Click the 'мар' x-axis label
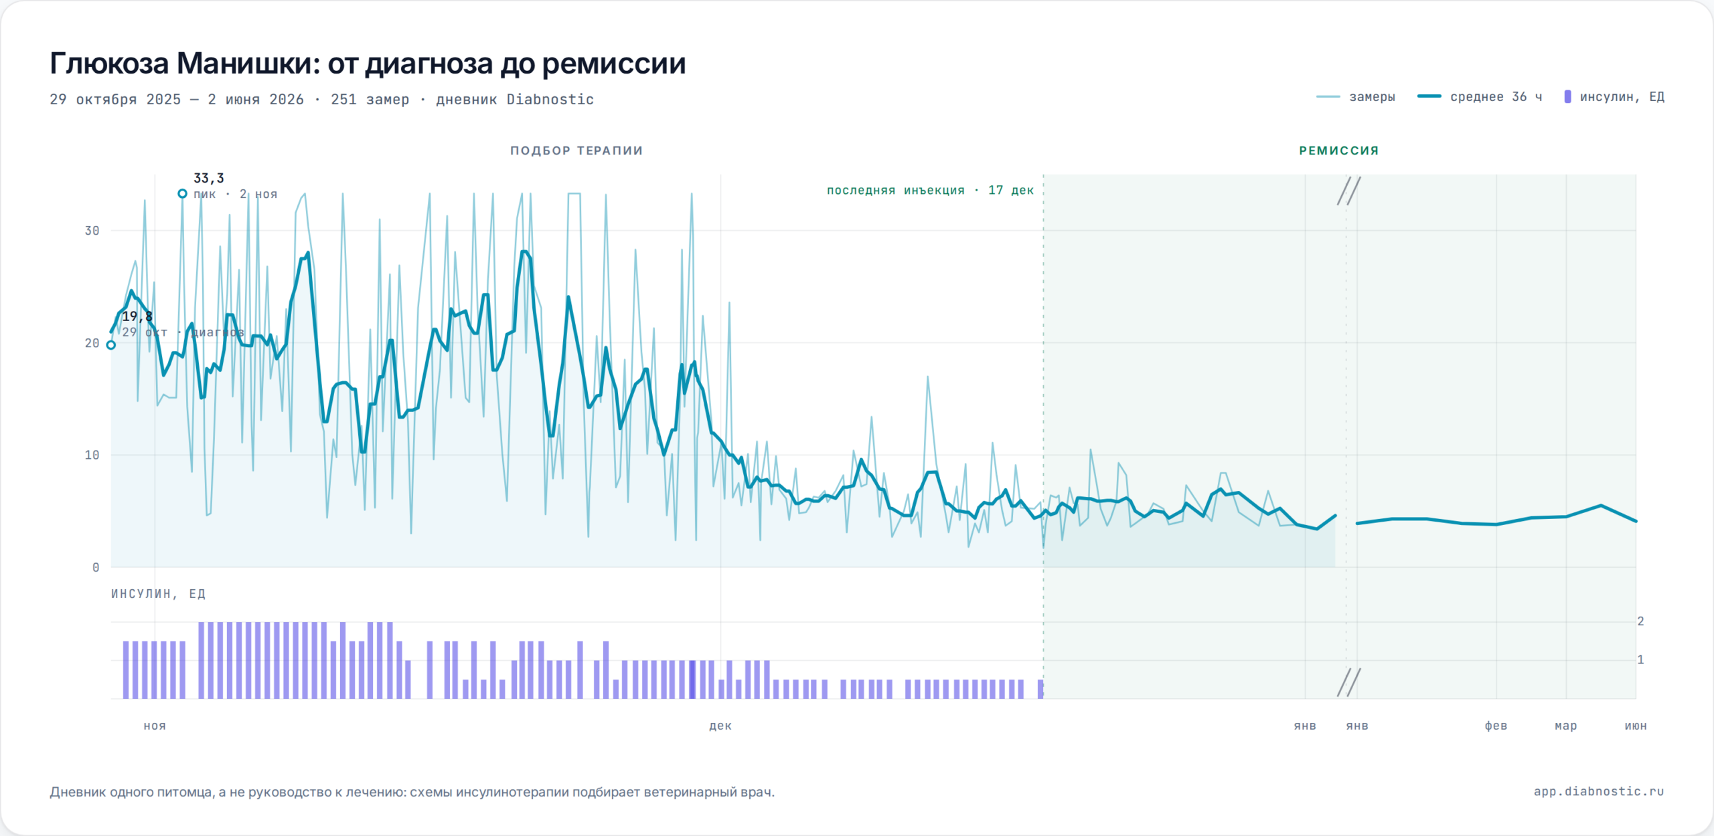The image size is (1714, 836). point(1565,726)
